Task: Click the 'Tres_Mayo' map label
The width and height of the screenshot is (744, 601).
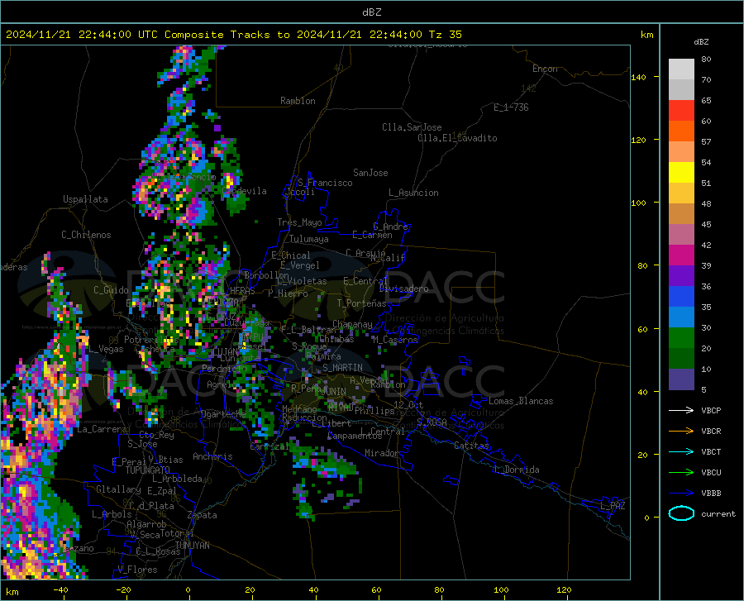Action: [299, 222]
